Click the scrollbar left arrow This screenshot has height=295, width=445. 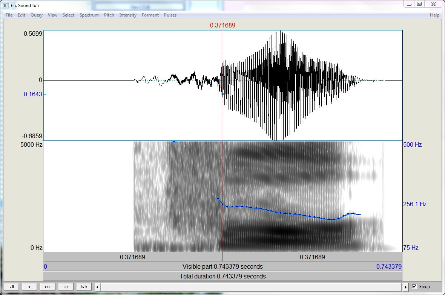pos(97,287)
